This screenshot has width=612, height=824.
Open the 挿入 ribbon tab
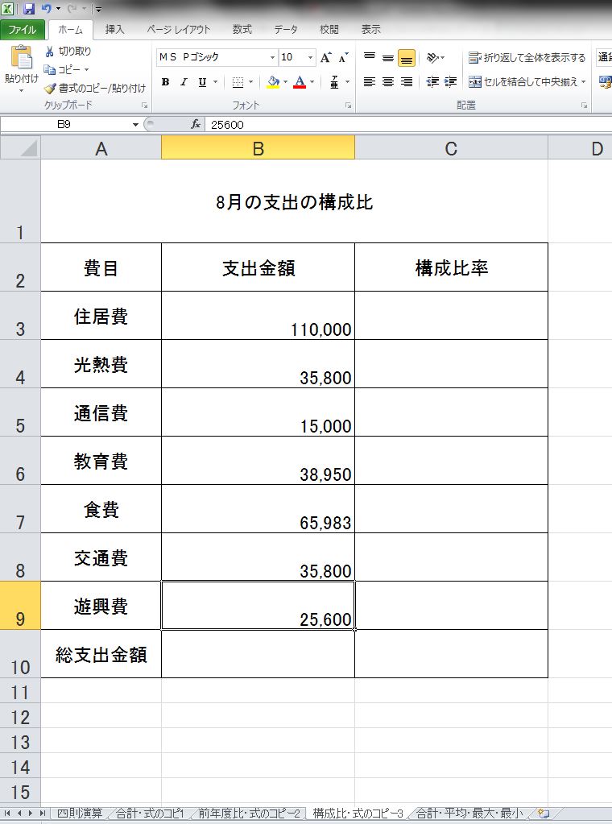tap(115, 29)
